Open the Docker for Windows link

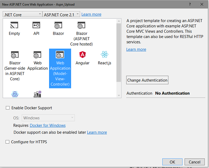pyautogui.click(x=48, y=125)
